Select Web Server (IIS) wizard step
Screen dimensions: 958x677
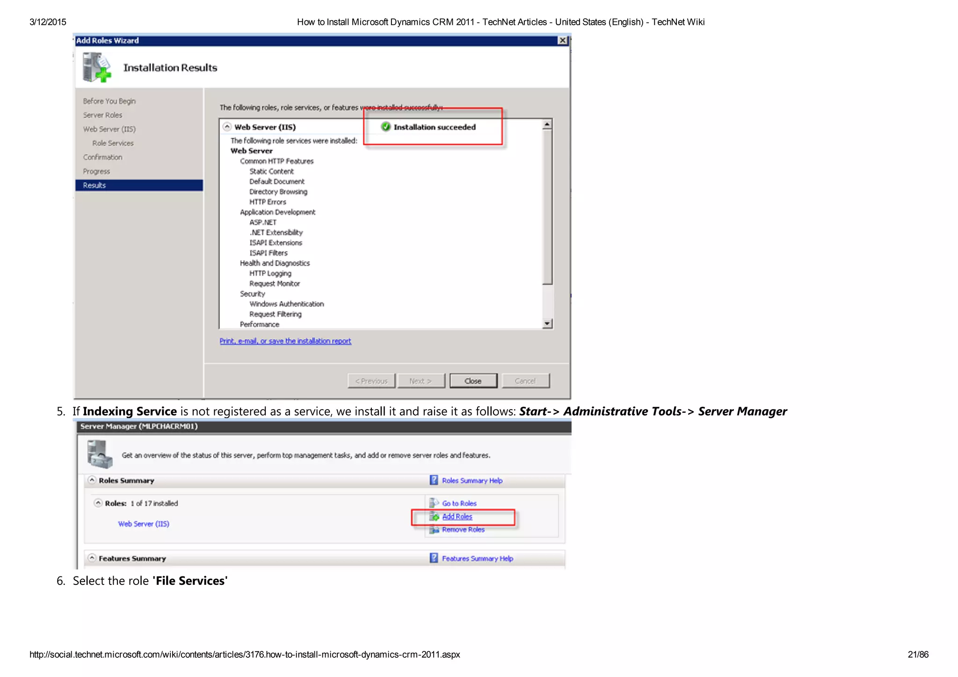(109, 129)
